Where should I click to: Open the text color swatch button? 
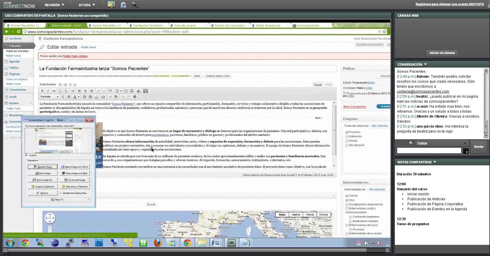(75, 96)
